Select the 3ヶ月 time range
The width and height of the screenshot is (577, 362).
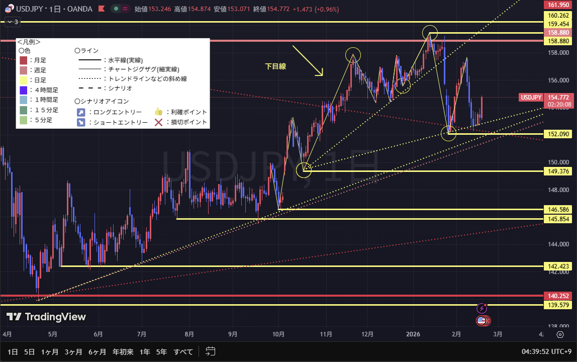coord(73,351)
